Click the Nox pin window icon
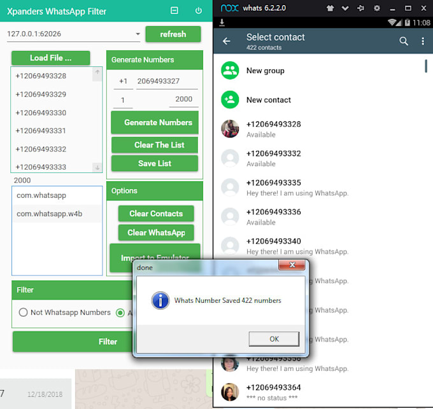433x409 pixels. (360, 8)
